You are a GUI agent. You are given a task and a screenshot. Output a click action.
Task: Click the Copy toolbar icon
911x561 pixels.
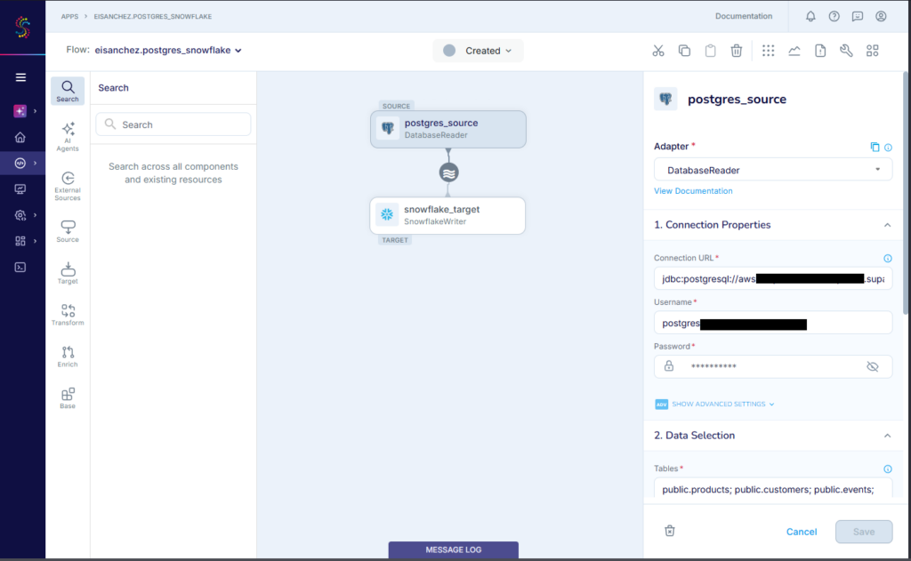click(x=684, y=51)
